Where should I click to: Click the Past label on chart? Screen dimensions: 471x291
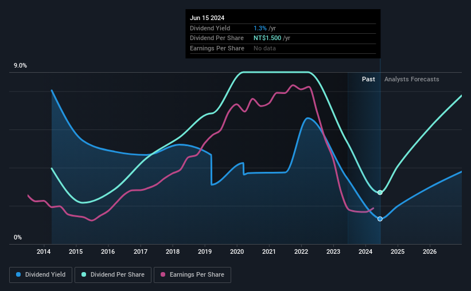click(x=368, y=79)
